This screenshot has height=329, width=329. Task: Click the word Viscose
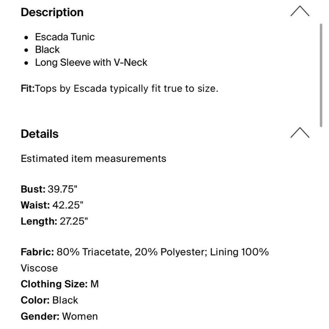(x=39, y=268)
